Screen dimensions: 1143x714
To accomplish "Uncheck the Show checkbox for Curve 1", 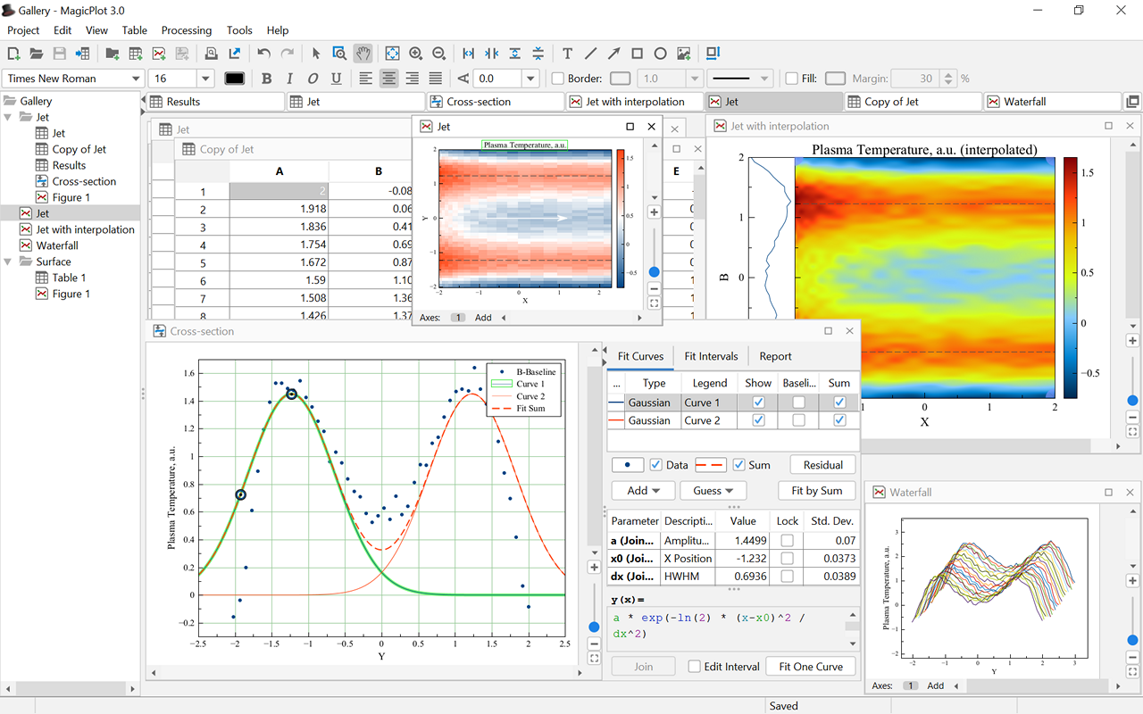I will 758,403.
